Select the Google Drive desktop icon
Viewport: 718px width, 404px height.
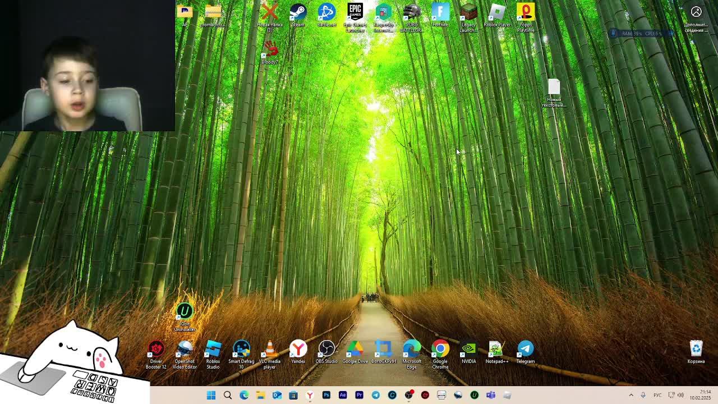click(355, 352)
